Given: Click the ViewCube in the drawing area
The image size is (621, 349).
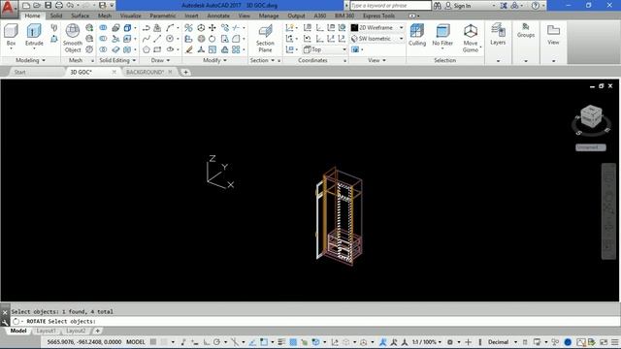Looking at the screenshot, I should pos(591,117).
